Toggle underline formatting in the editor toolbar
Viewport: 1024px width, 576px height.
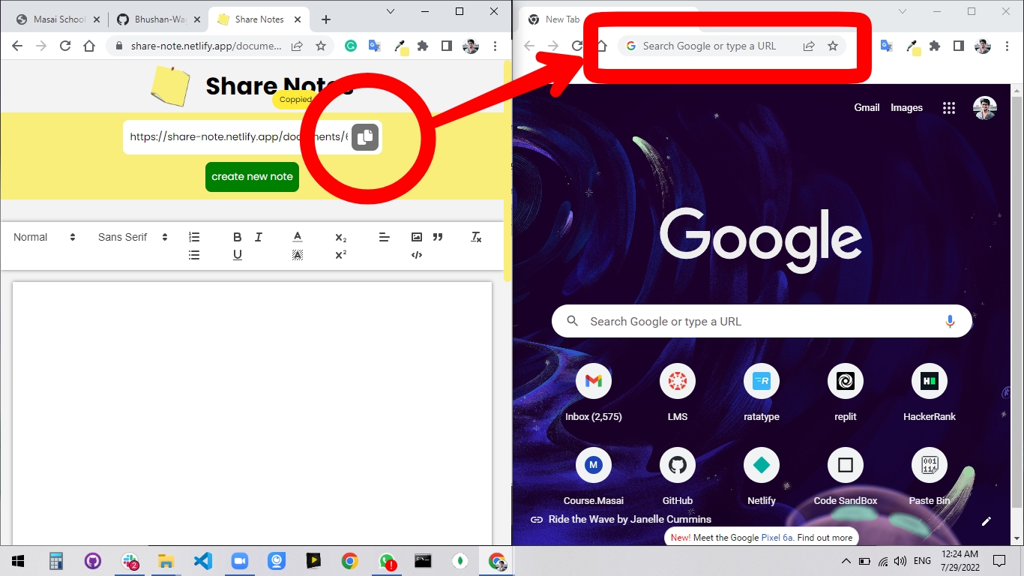click(x=237, y=255)
